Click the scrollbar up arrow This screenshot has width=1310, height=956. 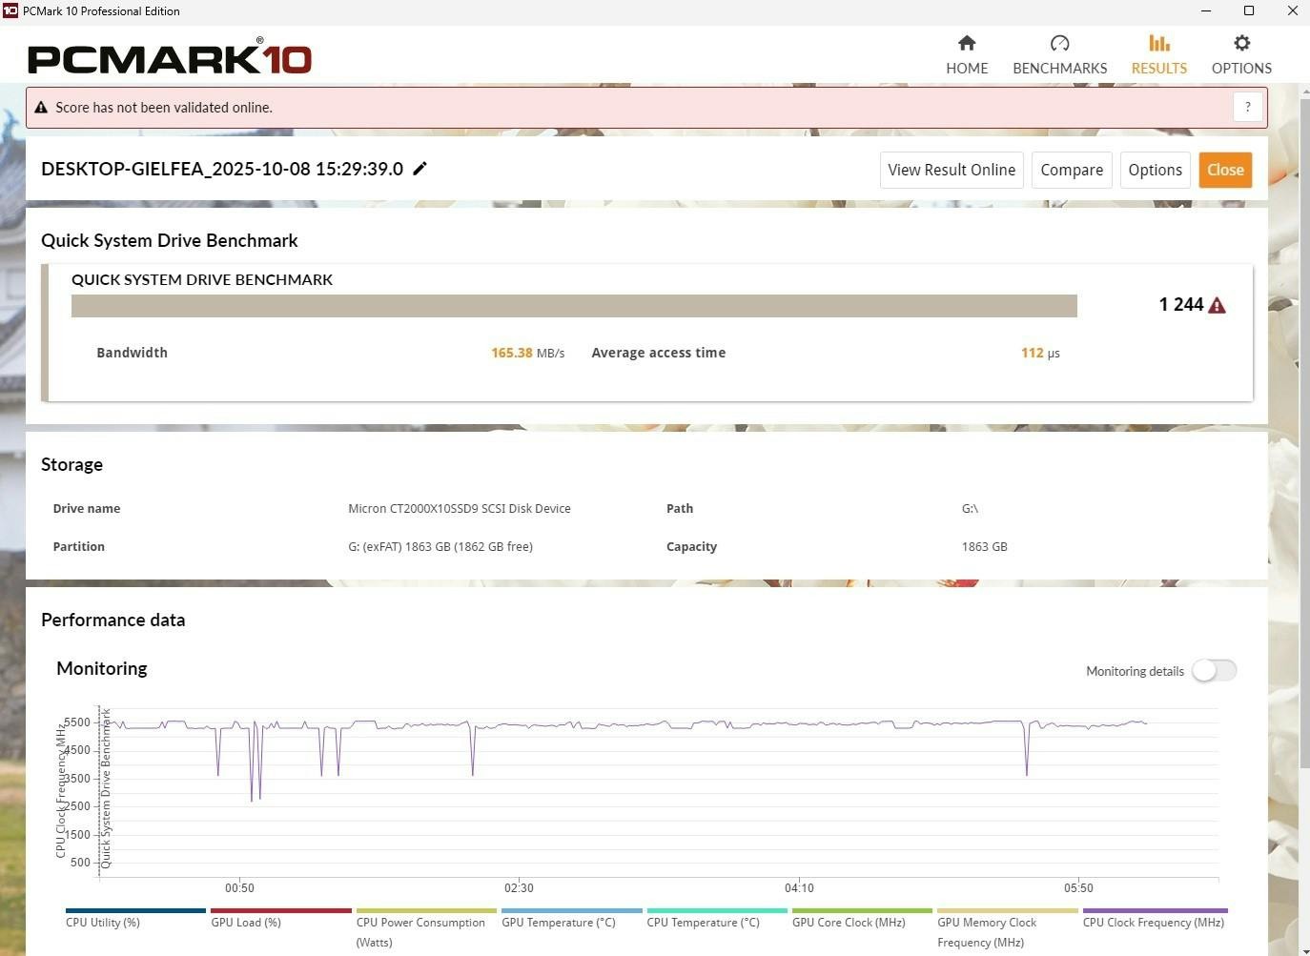(1303, 90)
